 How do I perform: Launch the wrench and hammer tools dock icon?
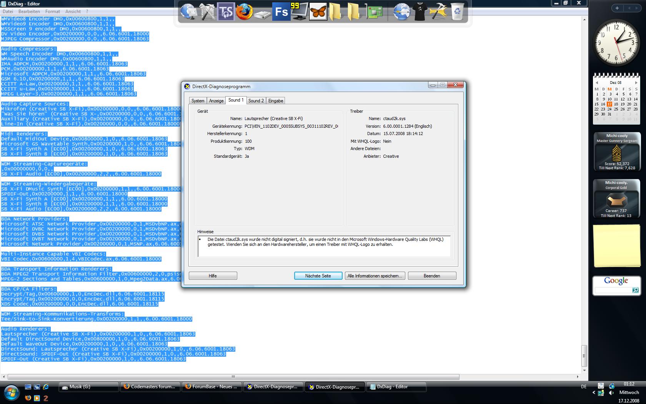(207, 12)
